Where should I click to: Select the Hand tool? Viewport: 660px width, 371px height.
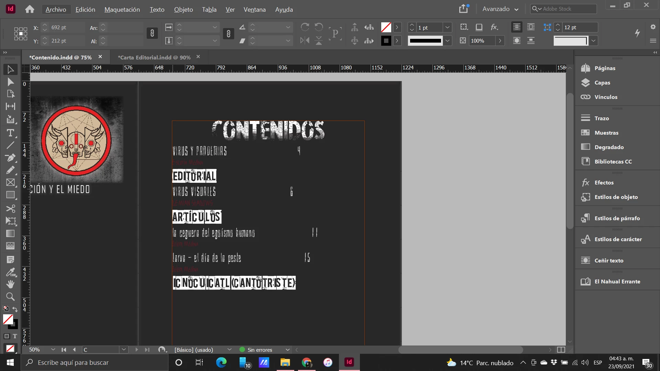[x=10, y=284]
